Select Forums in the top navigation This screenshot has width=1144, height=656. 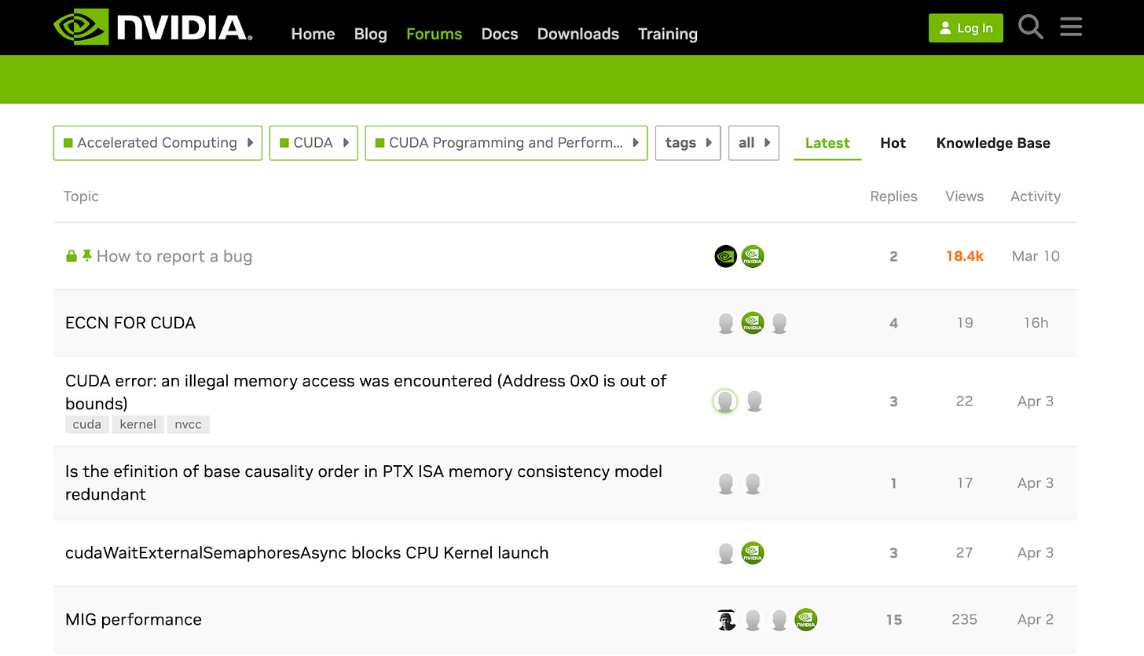pyautogui.click(x=434, y=34)
